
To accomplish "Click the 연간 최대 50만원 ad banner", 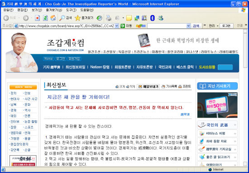I will (x=217, y=105).
